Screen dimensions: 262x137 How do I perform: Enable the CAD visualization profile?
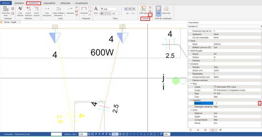click(x=158, y=10)
